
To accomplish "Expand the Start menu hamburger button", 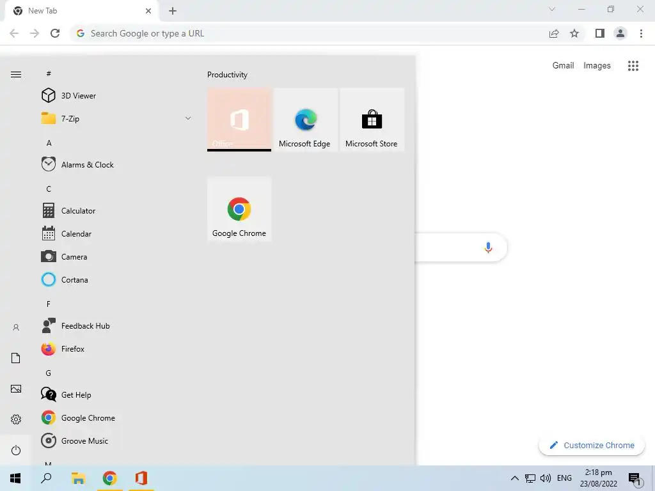I will 16,75.
